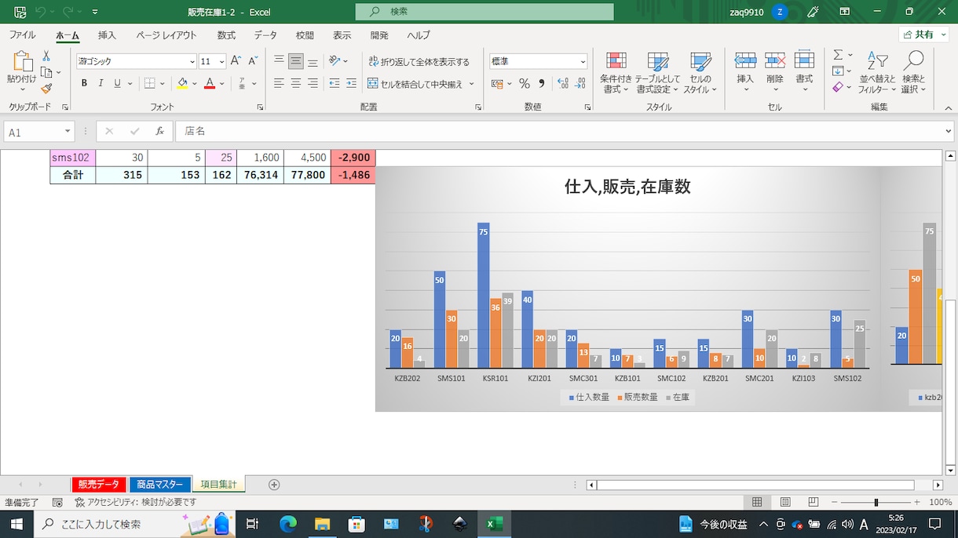958x538 pixels.
Task: Select 販売データ sheet tab
Action: tap(98, 485)
